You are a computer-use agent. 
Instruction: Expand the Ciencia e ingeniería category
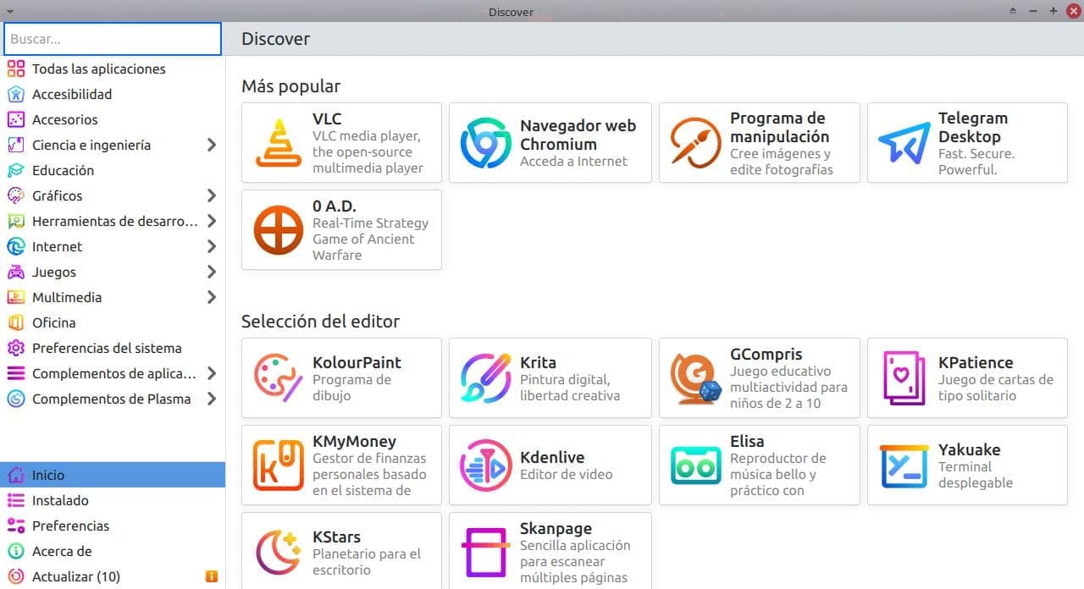212,145
